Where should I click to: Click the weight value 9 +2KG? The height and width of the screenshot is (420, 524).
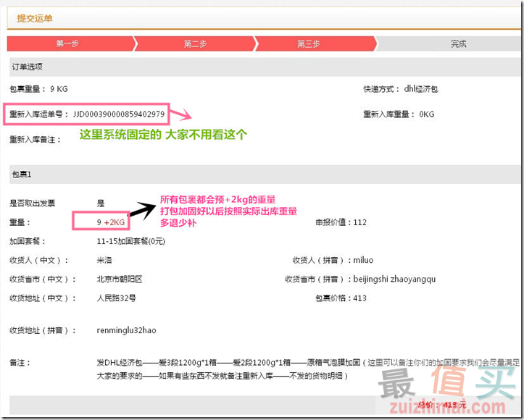pyautogui.click(x=111, y=222)
